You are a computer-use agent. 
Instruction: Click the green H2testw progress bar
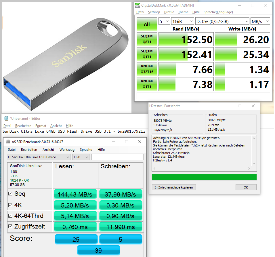coord(204,177)
